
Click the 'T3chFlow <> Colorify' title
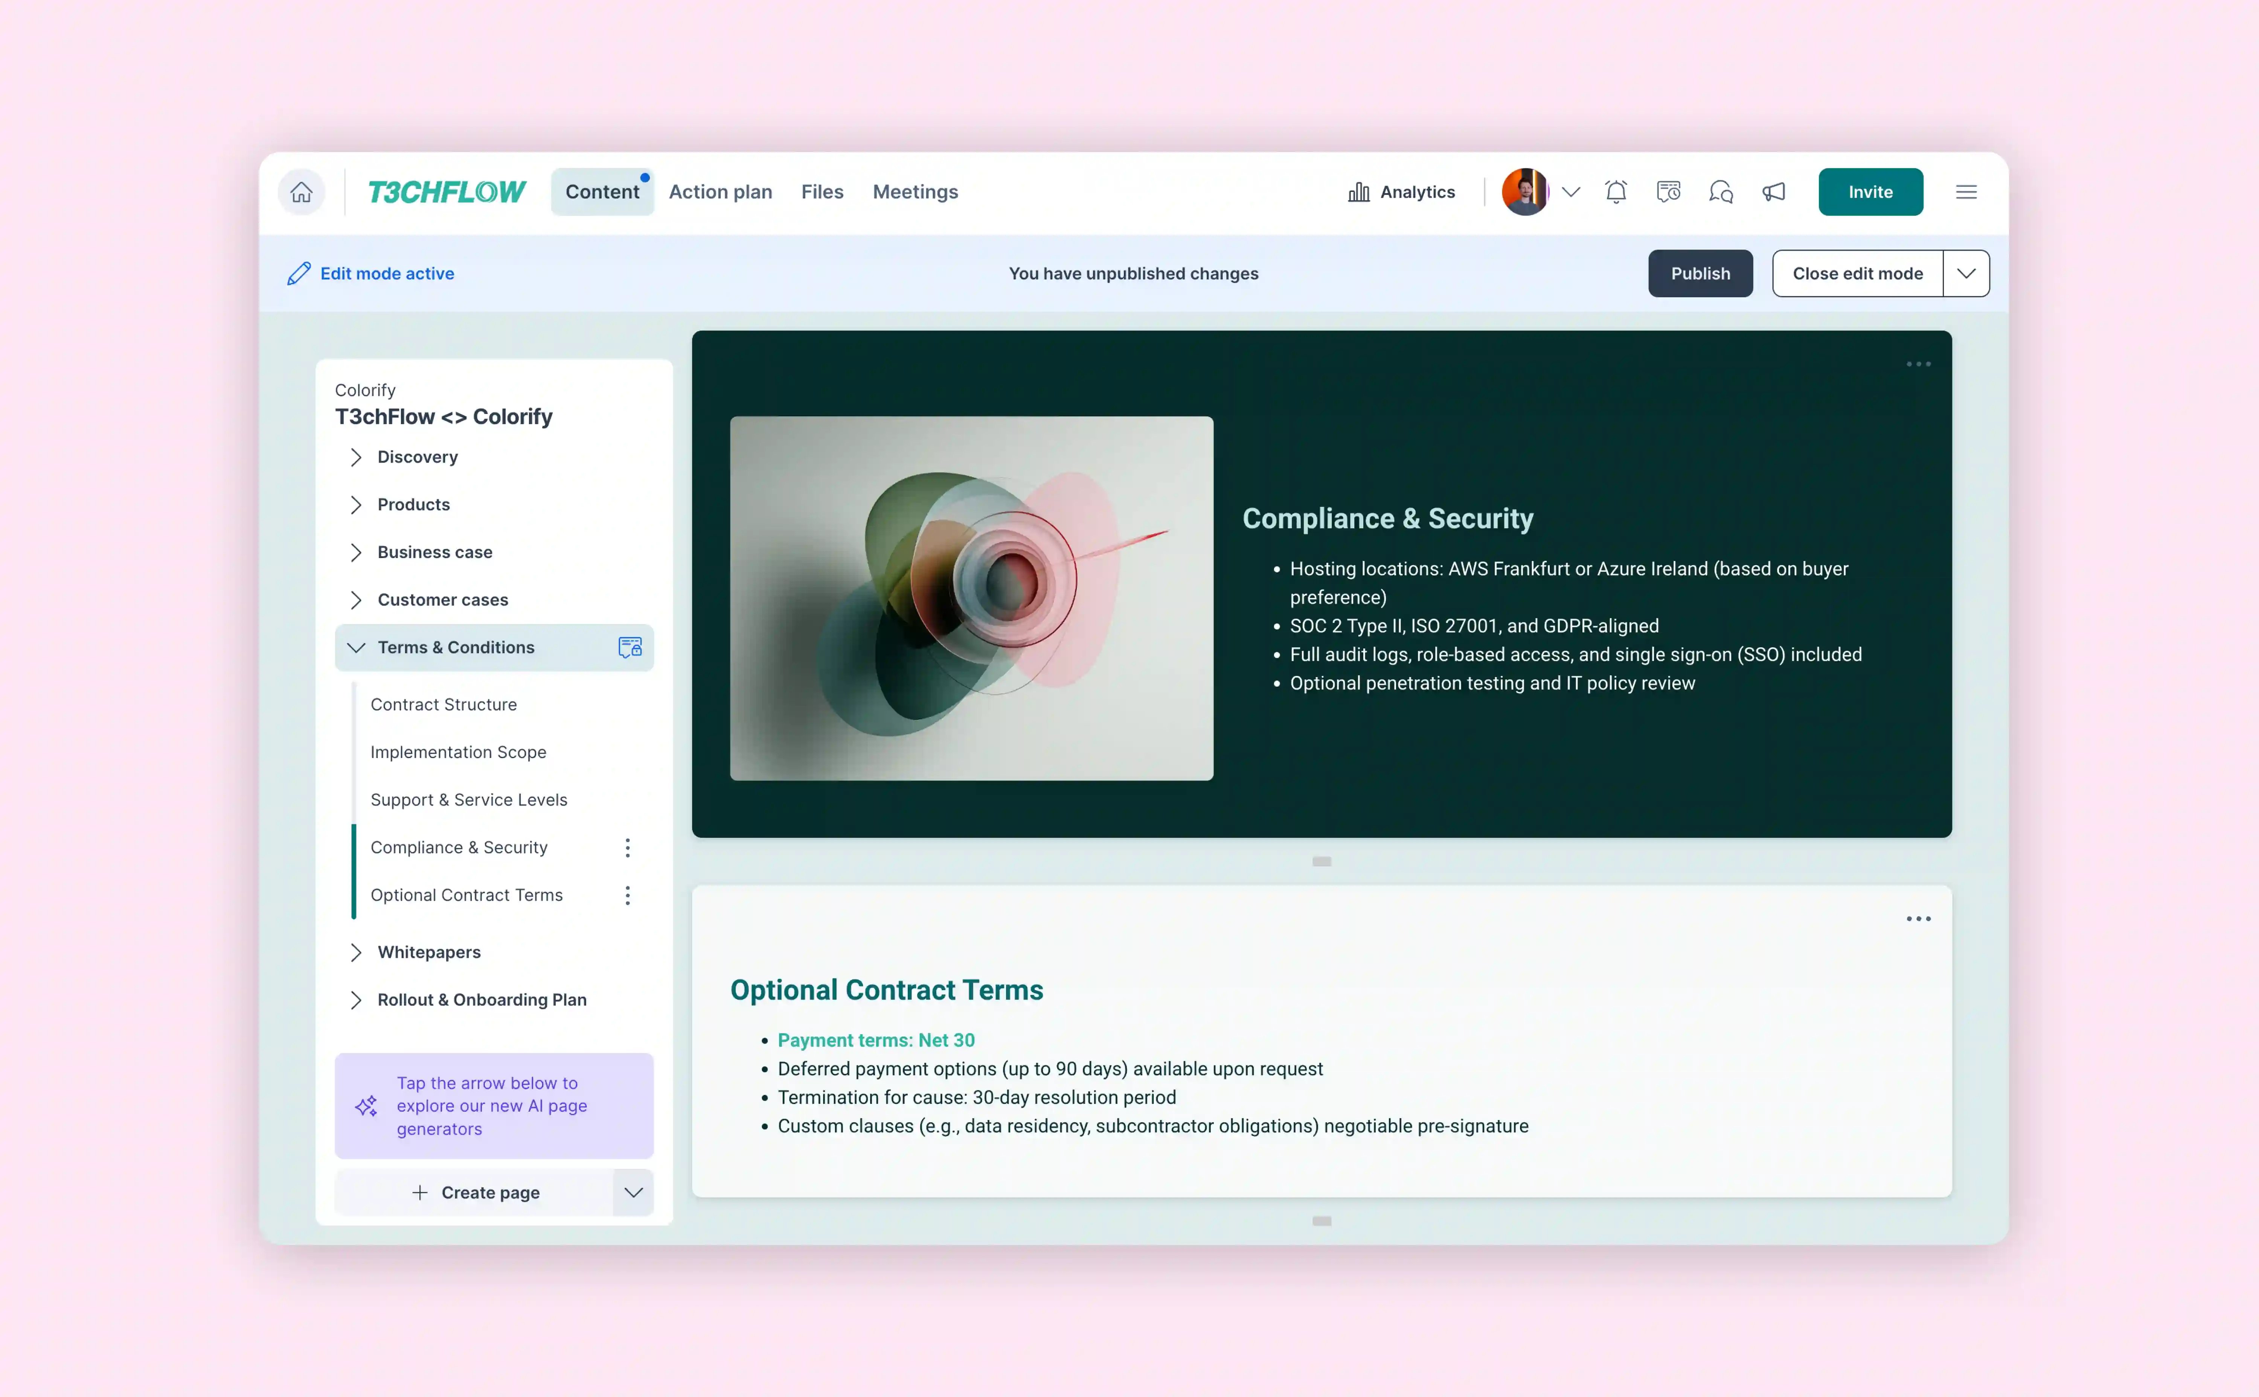point(443,417)
